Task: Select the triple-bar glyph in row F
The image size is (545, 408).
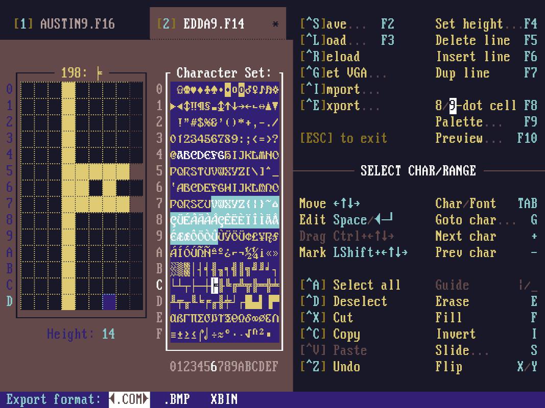Action: tap(174, 334)
